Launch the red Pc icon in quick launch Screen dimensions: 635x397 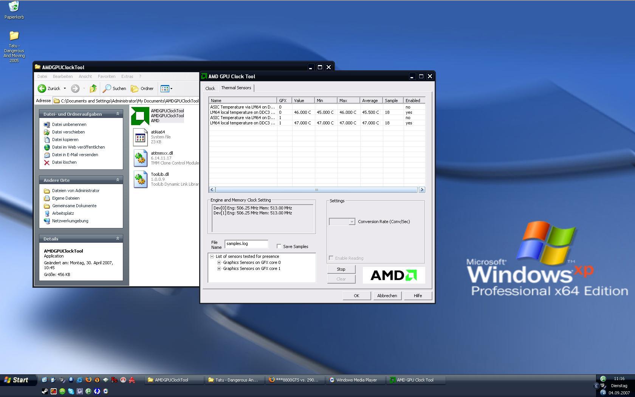(x=114, y=380)
